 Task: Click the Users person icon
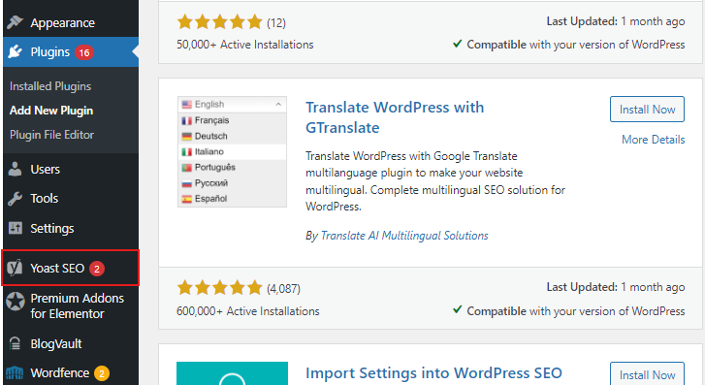15,169
